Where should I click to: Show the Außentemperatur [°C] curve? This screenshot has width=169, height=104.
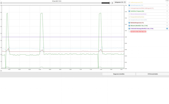coord(129,2)
